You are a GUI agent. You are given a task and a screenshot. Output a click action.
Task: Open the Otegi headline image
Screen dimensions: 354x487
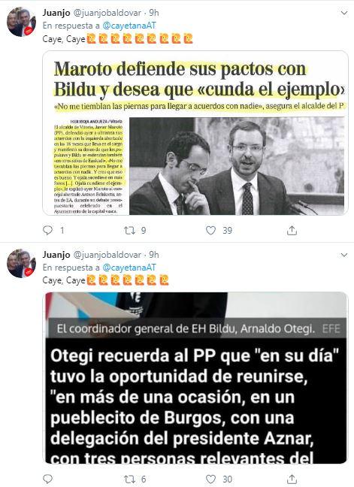click(x=195, y=378)
